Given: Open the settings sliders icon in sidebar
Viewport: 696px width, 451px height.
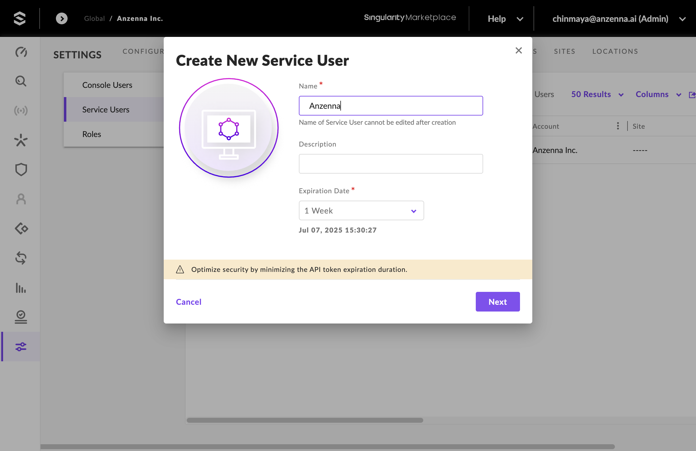Looking at the screenshot, I should 21,347.
